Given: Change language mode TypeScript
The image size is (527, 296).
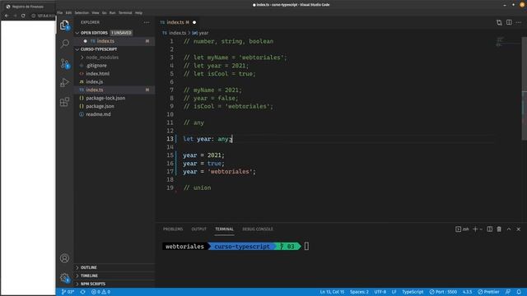Looking at the screenshot, I should point(413,292).
